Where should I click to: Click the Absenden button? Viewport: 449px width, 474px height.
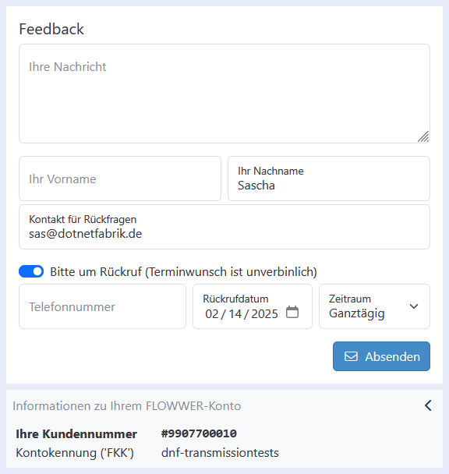click(381, 356)
